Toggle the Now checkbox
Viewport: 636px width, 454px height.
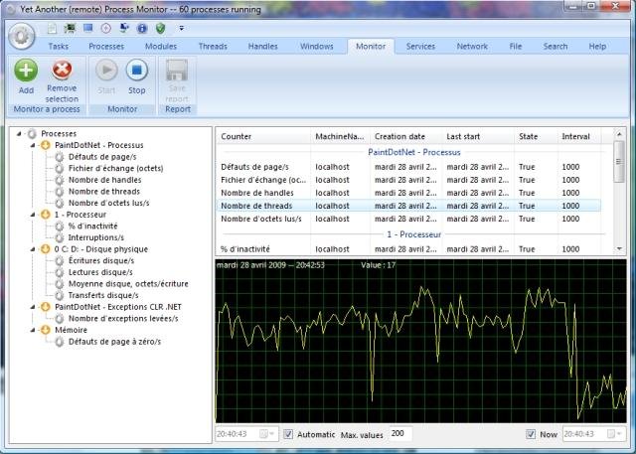coord(531,434)
